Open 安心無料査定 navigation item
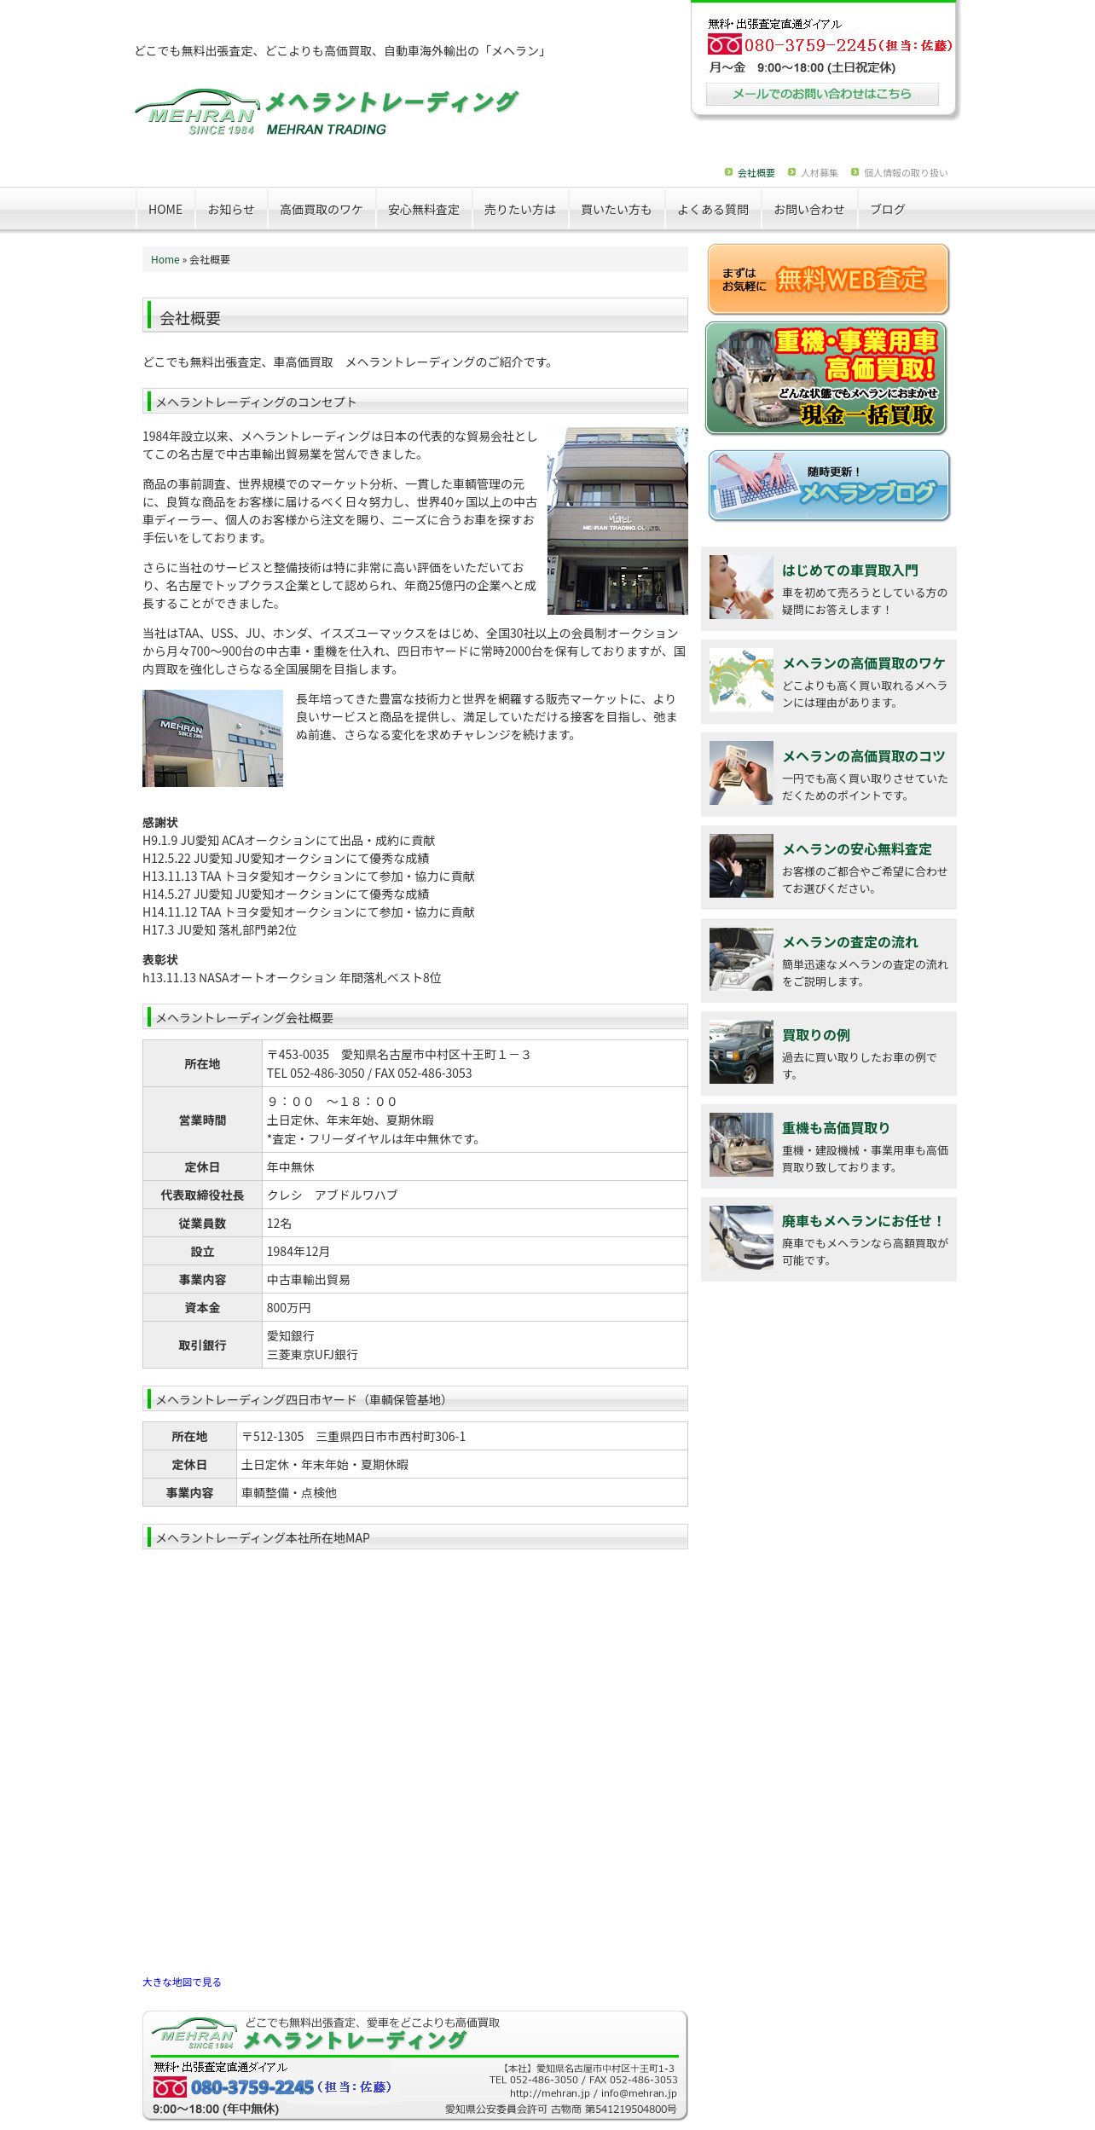The height and width of the screenshot is (2130, 1095). tap(424, 209)
